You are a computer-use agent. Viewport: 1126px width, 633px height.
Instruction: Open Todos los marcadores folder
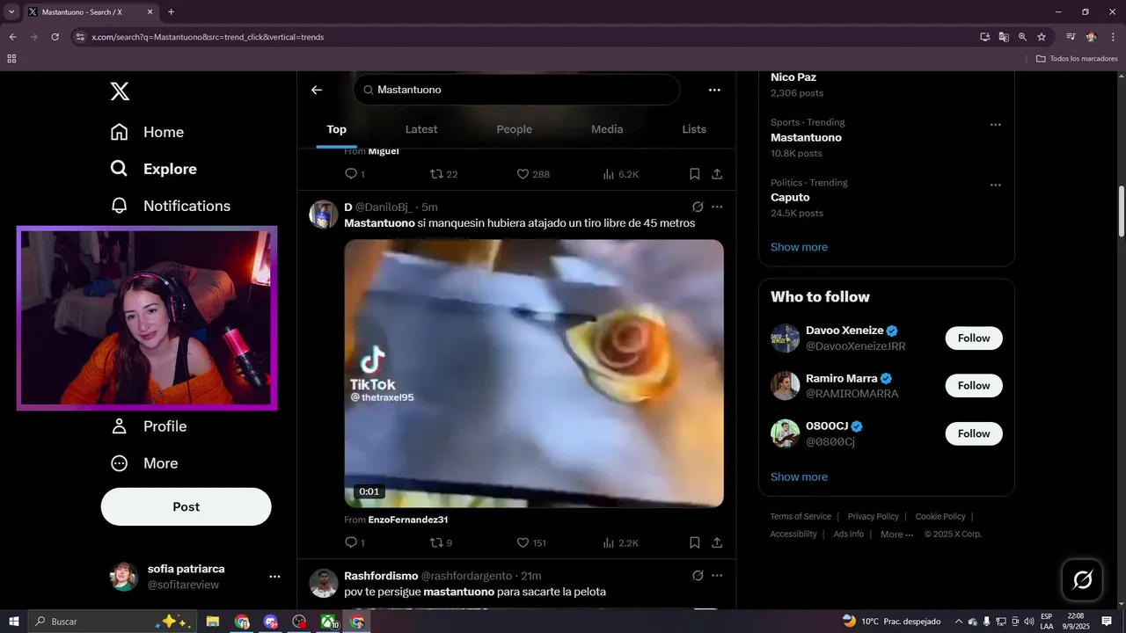point(1077,59)
